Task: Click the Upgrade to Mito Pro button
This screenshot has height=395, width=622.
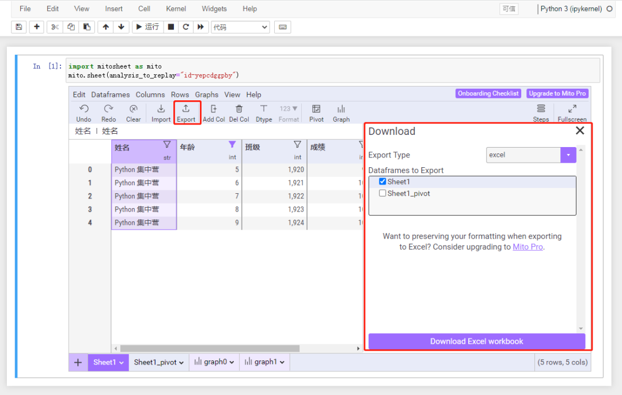Action: pos(557,93)
